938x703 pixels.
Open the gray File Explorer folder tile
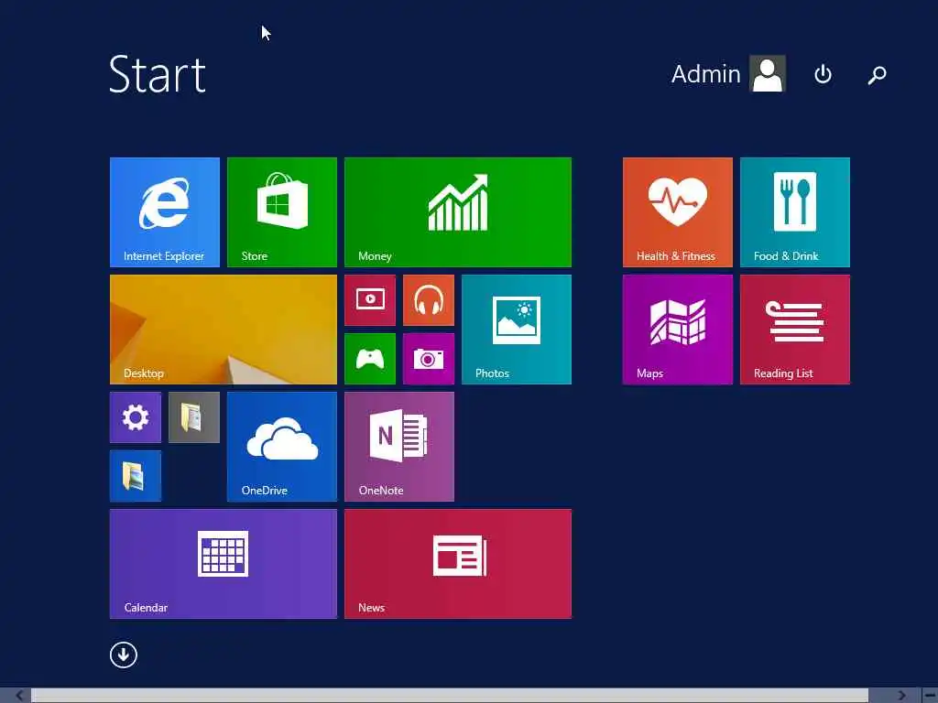[x=194, y=417]
